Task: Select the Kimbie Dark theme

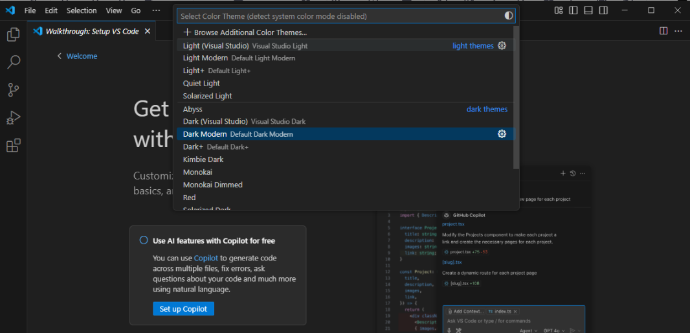Action: click(345, 159)
